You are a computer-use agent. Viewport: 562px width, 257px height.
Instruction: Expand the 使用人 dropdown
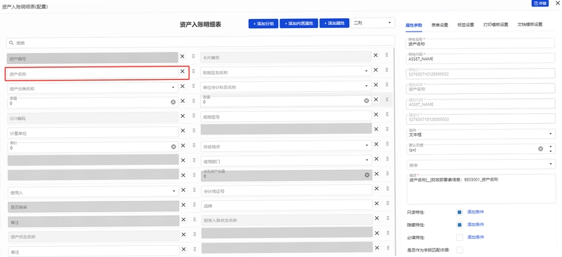pyautogui.click(x=174, y=191)
